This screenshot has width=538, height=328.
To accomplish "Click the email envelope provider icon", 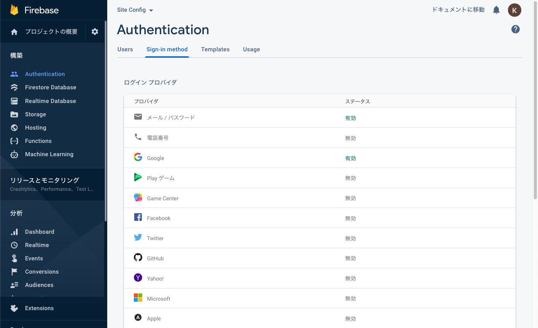I will click(138, 117).
